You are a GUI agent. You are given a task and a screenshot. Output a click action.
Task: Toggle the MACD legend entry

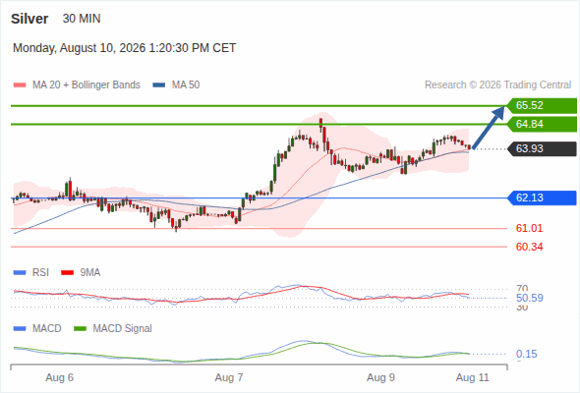click(37, 328)
